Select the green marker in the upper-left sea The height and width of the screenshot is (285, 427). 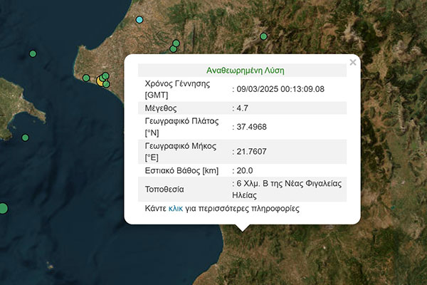point(33,53)
